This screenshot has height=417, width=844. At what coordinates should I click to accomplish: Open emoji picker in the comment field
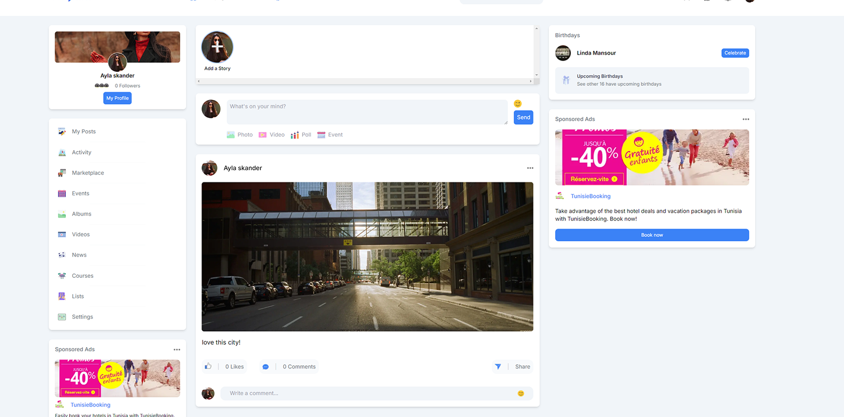point(521,393)
